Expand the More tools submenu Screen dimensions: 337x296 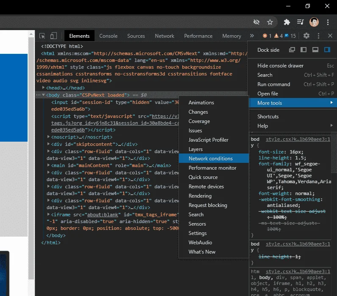coord(293,103)
